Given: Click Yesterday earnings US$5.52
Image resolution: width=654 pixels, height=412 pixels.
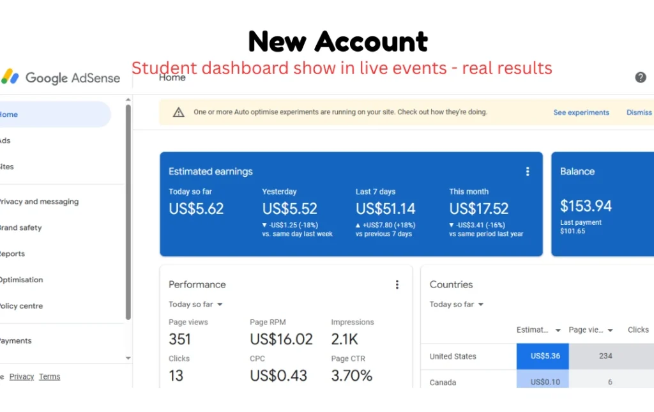Looking at the screenshot, I should click(289, 208).
